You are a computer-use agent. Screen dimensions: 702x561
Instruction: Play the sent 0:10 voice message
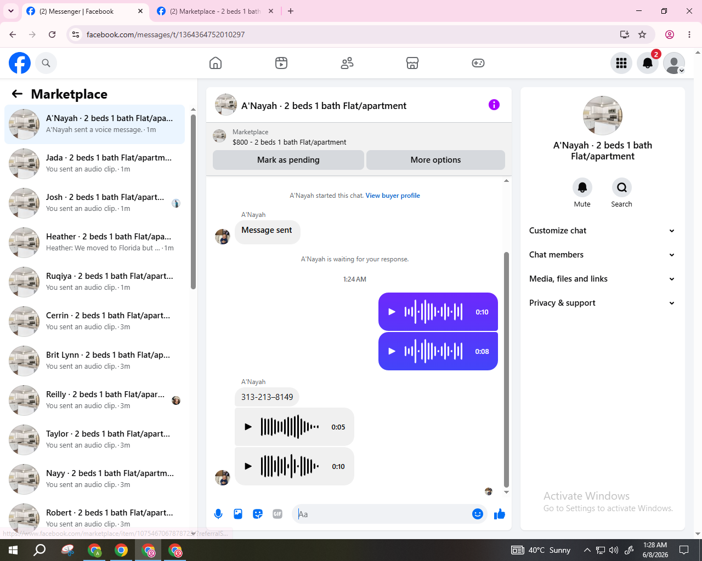coord(392,312)
